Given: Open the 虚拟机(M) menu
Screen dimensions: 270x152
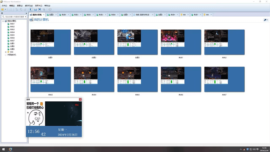Looking at the screenshot, I should [x=29, y=6].
